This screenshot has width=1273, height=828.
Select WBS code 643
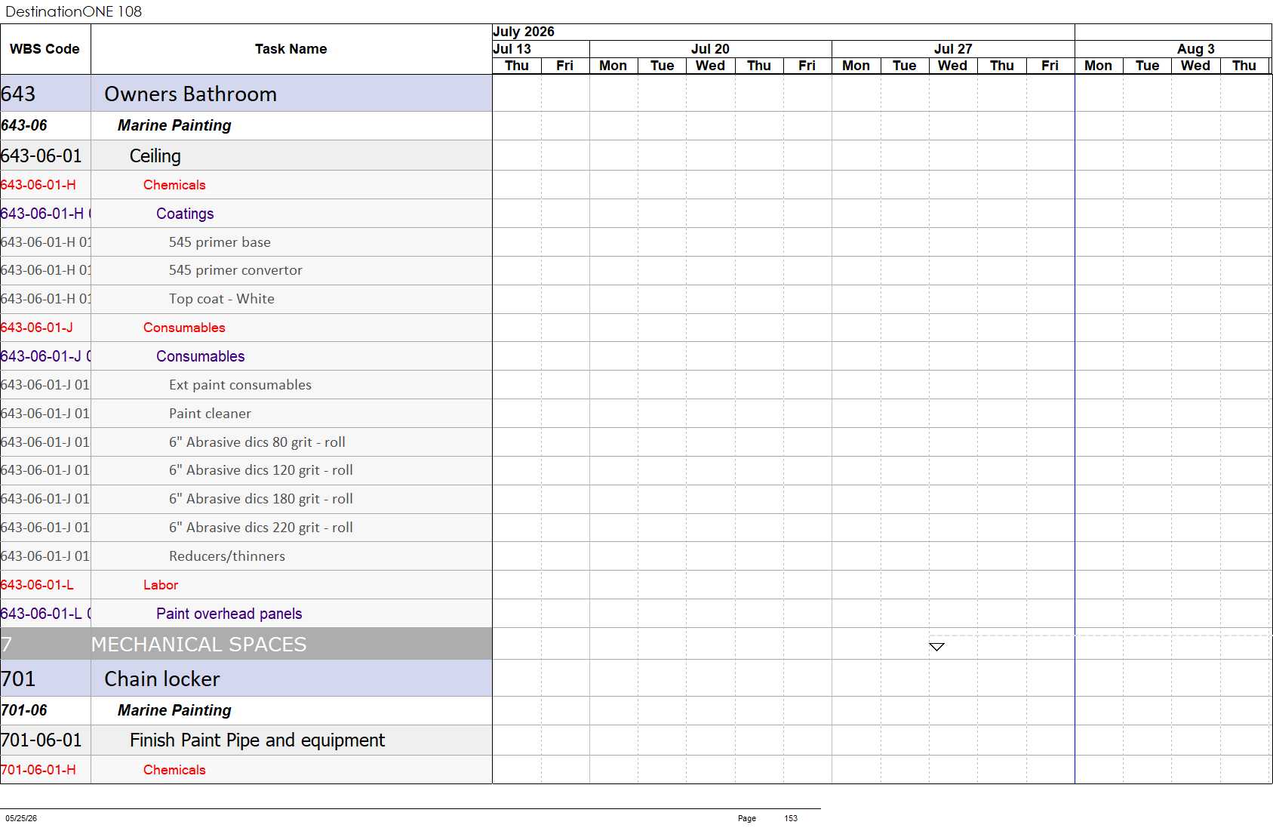18,94
